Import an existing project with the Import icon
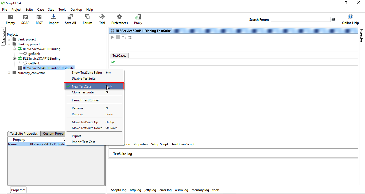 coord(53,19)
